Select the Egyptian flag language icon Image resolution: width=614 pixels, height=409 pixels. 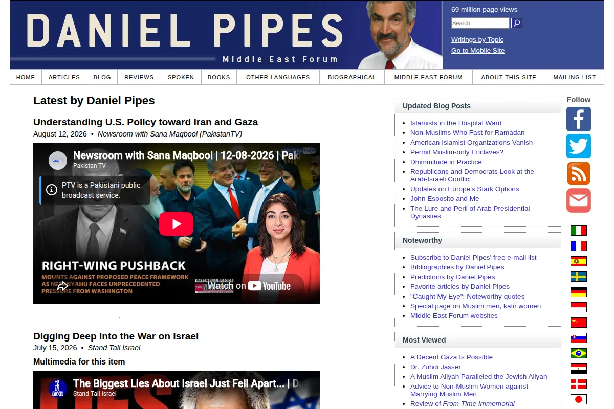pos(579,369)
